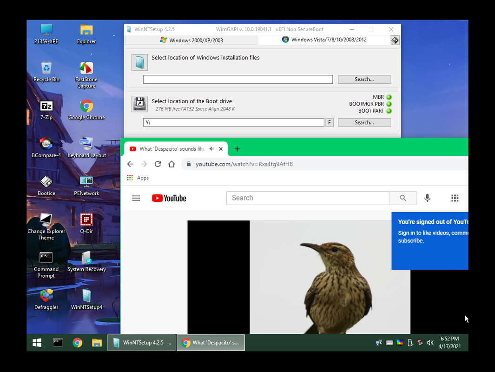Open Apps bookmark shortcut
495x372 pixels.
[x=138, y=178]
